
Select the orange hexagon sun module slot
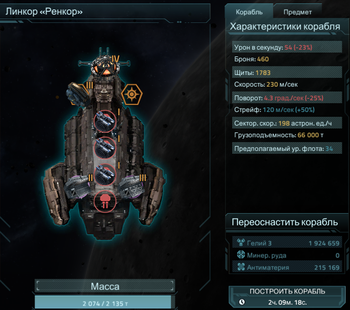coord(132,94)
